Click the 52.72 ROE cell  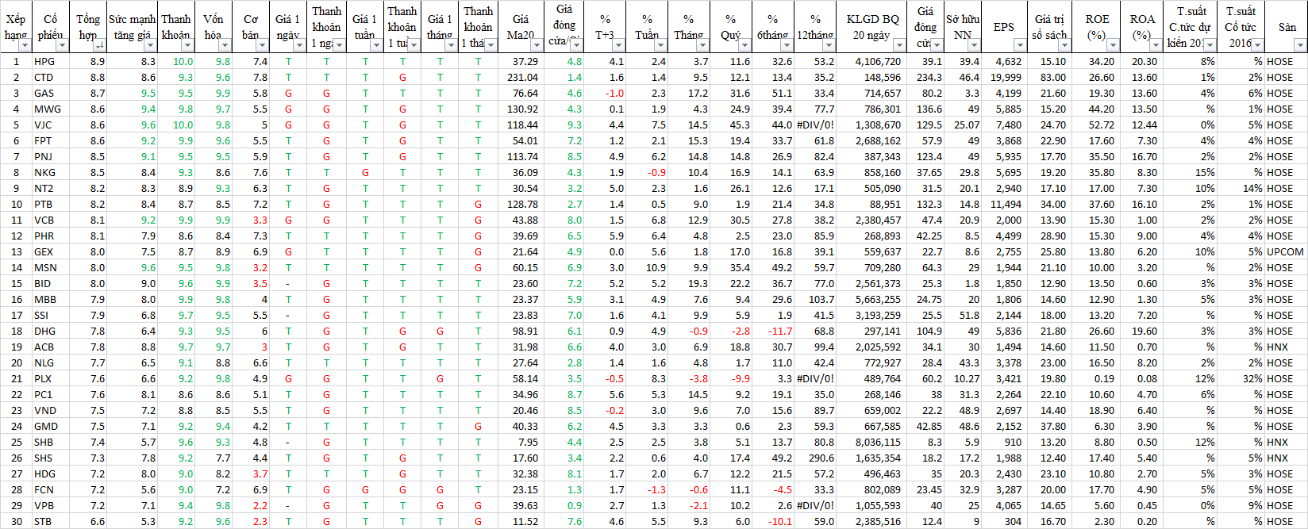pyautogui.click(x=1095, y=125)
